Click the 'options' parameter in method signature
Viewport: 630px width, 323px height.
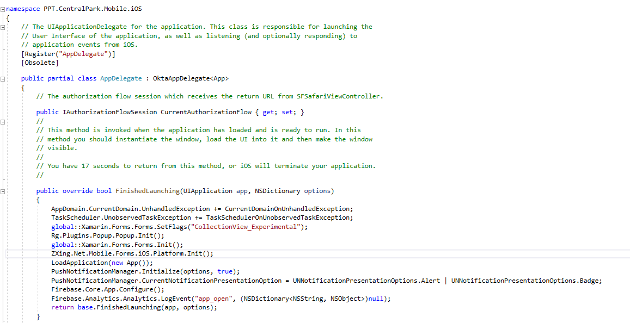317,191
